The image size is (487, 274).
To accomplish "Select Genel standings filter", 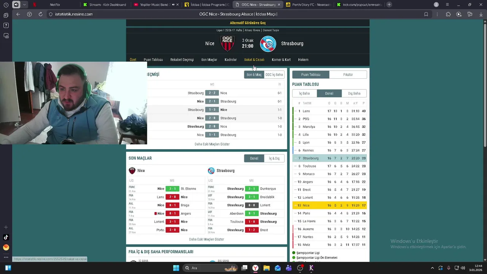I will pyautogui.click(x=329, y=93).
